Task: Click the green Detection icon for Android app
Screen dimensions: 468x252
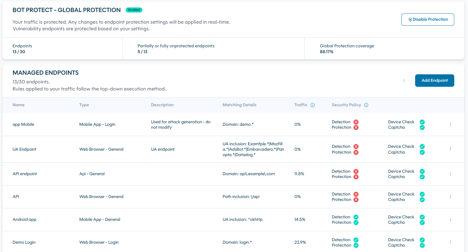Action: tap(356, 217)
